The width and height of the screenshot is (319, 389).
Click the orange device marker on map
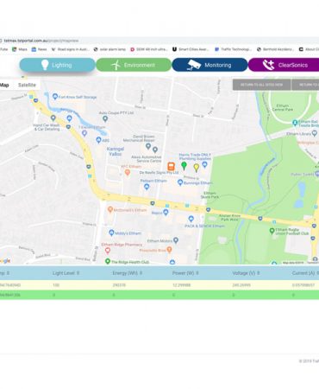(x=172, y=166)
